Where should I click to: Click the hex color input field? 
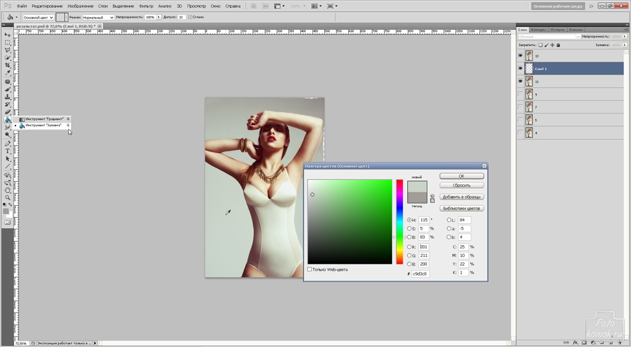pyautogui.click(x=420, y=274)
